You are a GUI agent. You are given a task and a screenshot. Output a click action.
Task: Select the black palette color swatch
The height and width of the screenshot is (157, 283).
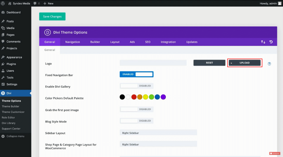click(122, 97)
